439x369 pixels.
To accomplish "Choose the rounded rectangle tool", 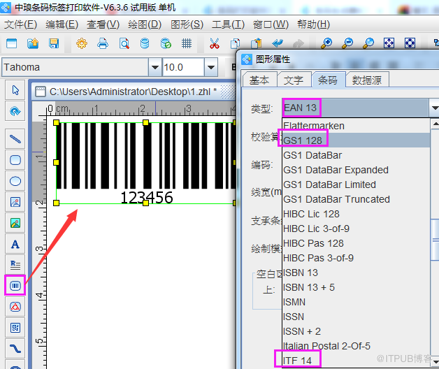I will (15, 160).
